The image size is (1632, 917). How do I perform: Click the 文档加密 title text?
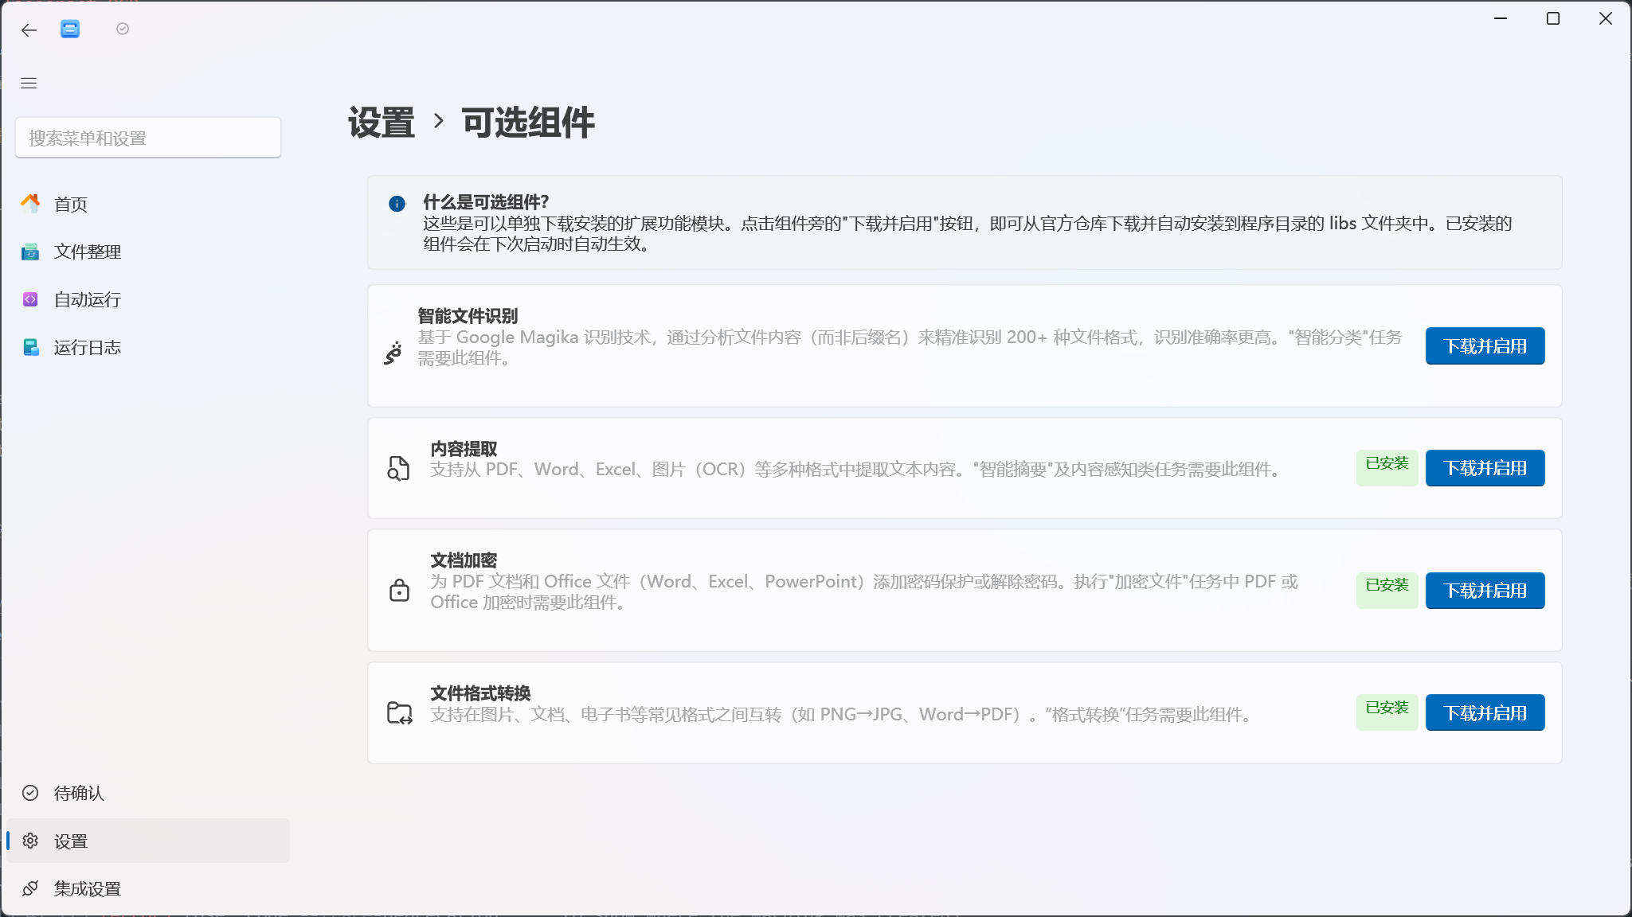(464, 560)
